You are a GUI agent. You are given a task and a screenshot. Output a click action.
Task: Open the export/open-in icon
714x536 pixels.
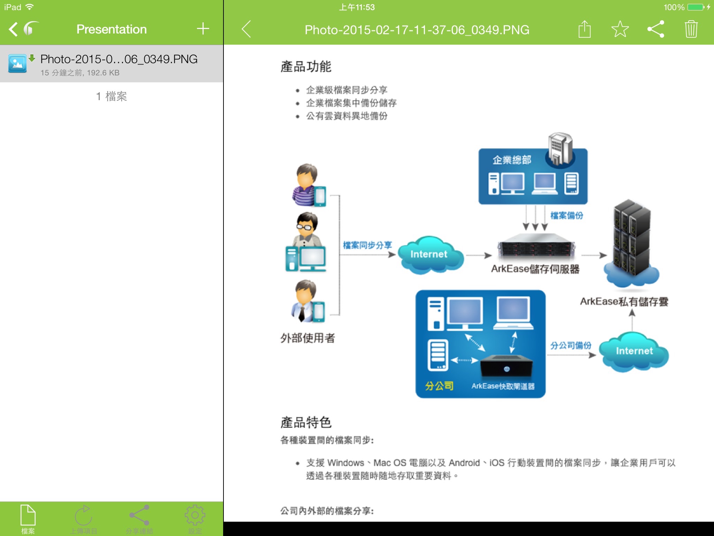(585, 29)
